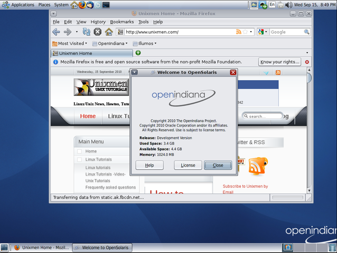Screen dimensions: 337x253
Task: Open the Welcome dialog window menu
Action: (x=135, y=72)
